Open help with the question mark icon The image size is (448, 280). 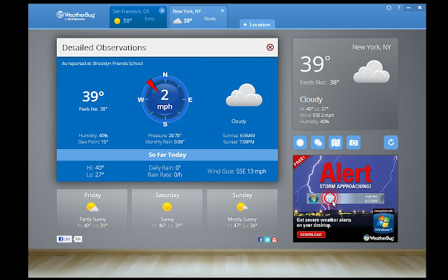pos(399,8)
